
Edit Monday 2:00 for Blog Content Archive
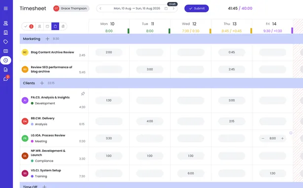(x=109, y=53)
